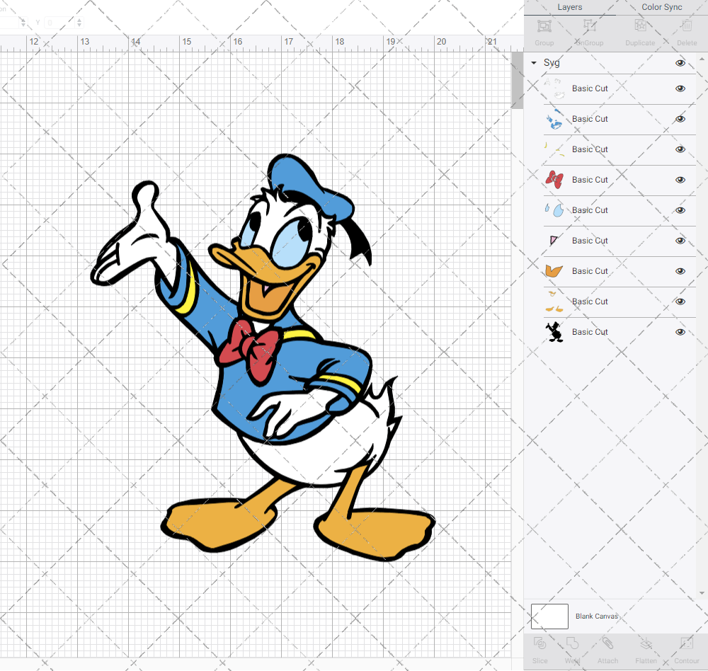Select the orange beak layer thumbnail
The height and width of the screenshot is (671, 708).
point(554,271)
